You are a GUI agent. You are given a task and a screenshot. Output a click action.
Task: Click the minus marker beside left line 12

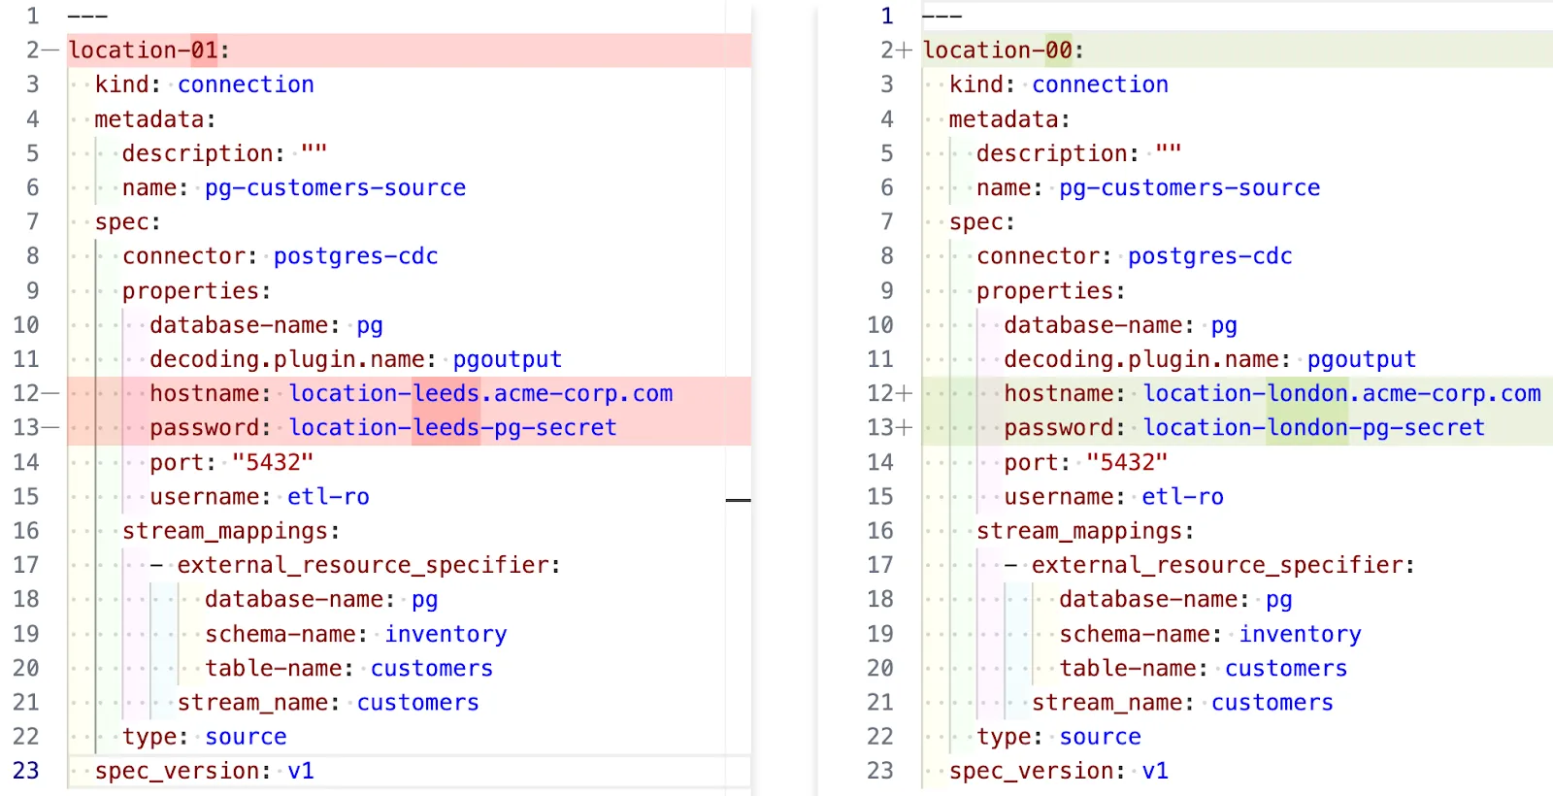[x=50, y=393]
